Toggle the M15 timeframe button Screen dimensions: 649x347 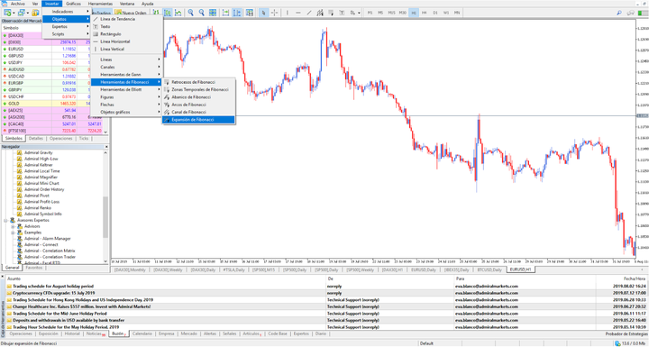391,13
